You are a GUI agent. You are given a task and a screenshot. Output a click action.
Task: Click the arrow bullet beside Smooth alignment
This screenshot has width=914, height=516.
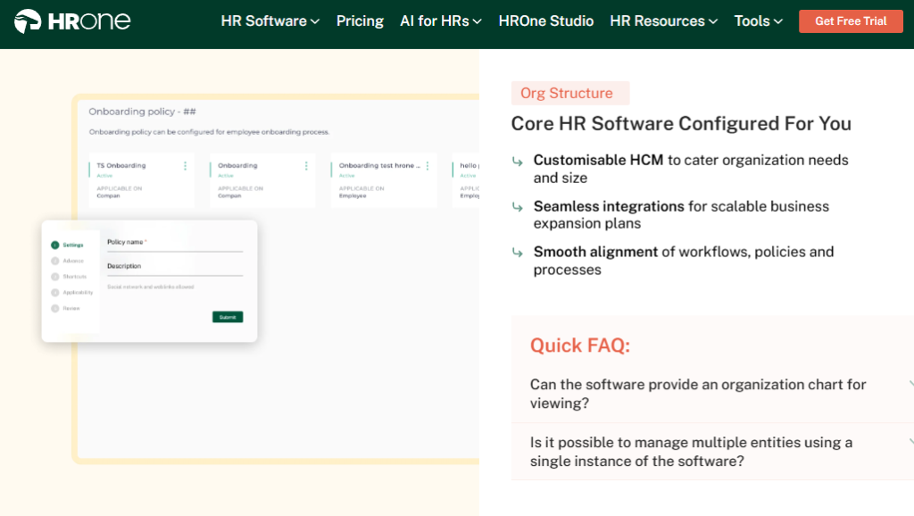517,253
